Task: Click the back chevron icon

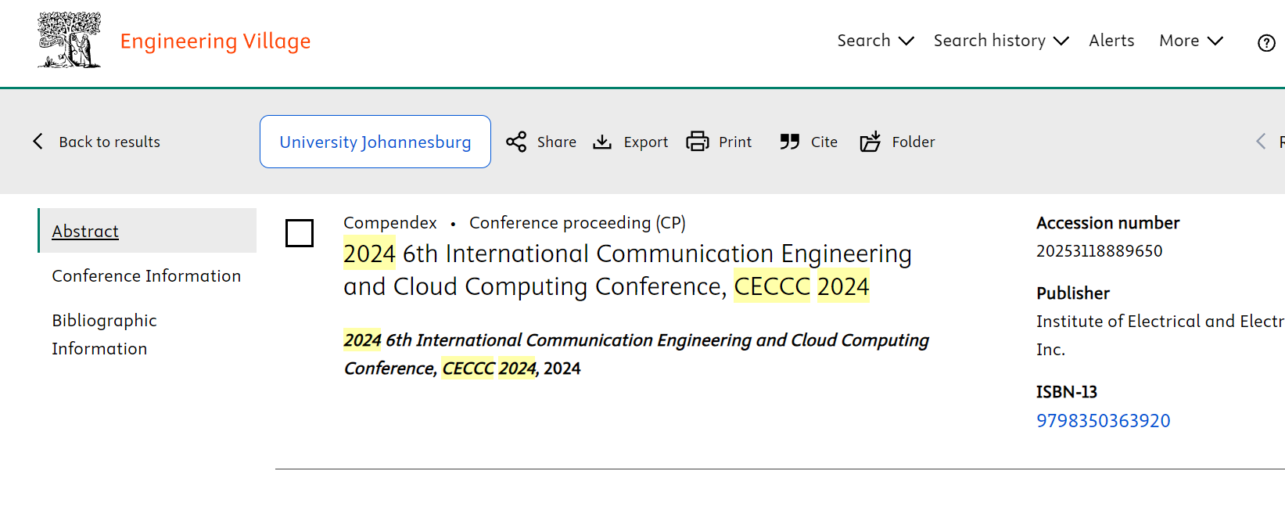Action: (38, 141)
